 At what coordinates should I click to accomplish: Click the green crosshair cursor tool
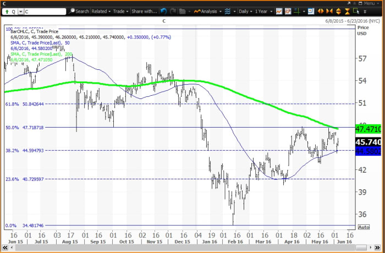296,11
